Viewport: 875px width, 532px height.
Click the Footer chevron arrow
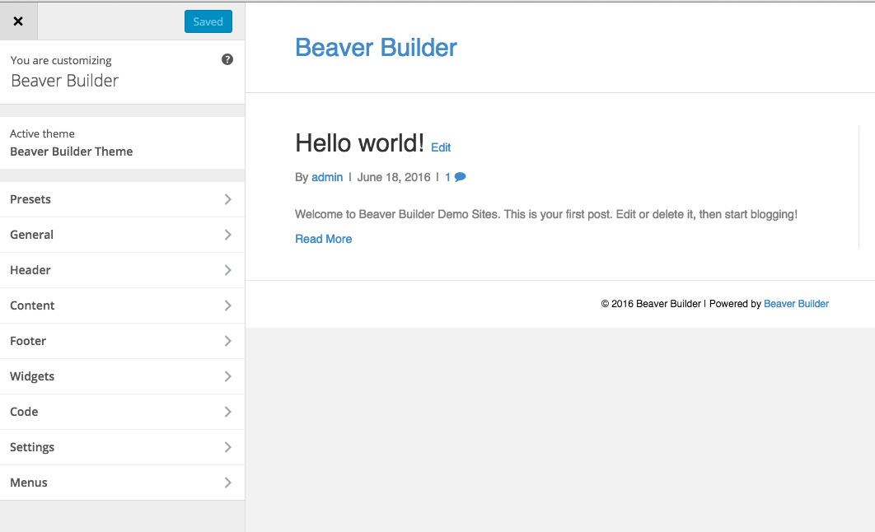pos(227,341)
